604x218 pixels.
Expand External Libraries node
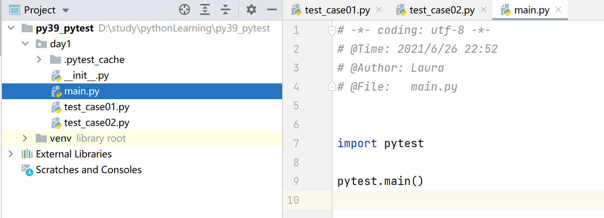pyautogui.click(x=11, y=154)
